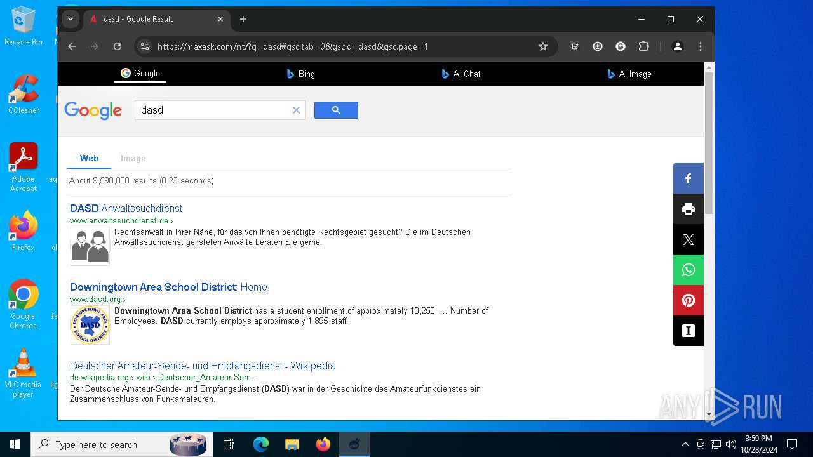Open the Deutscher Amateur-Sende Wikipedia result

point(203,366)
